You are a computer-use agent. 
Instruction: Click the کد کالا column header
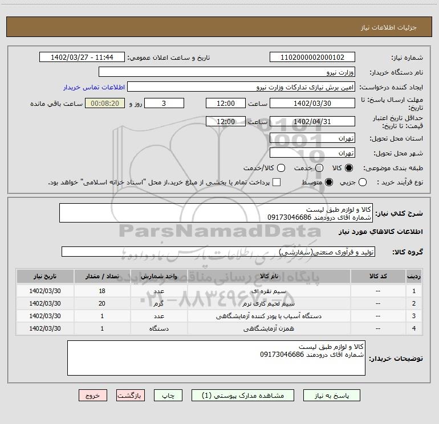click(x=378, y=276)
